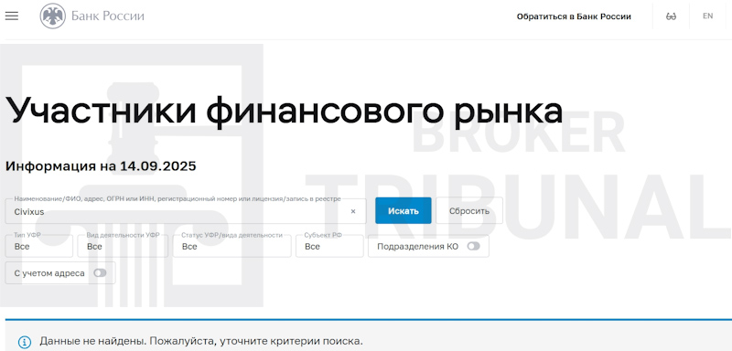
Task: Open the Статус УФР/вида деятельности dropdown
Action: coord(232,246)
